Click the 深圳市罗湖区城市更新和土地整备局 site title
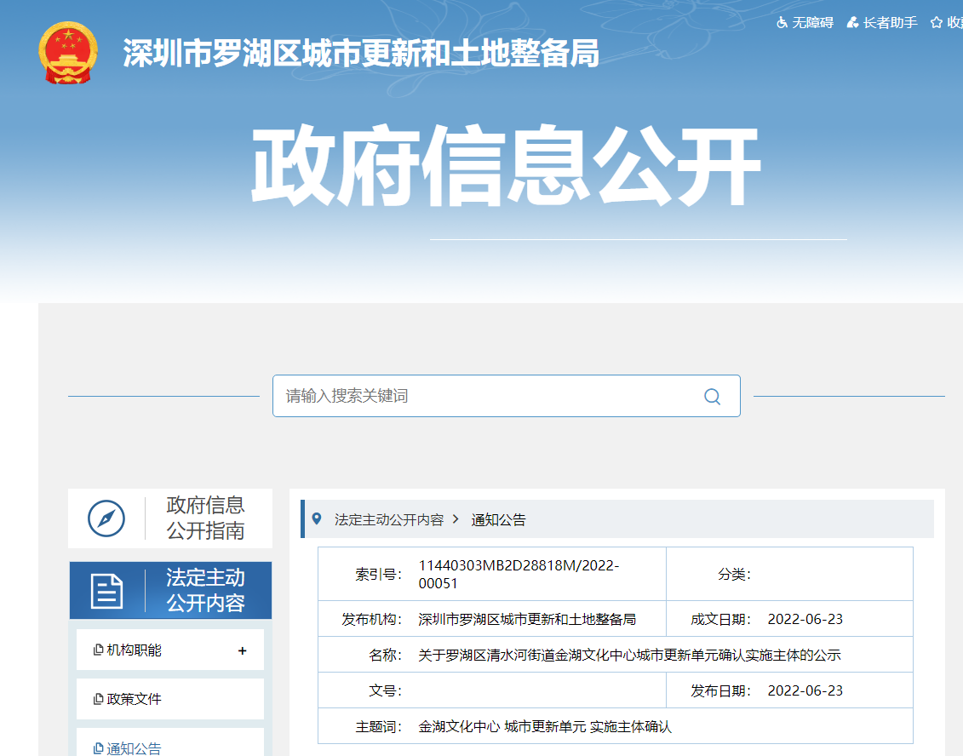This screenshot has width=963, height=756. (x=361, y=54)
